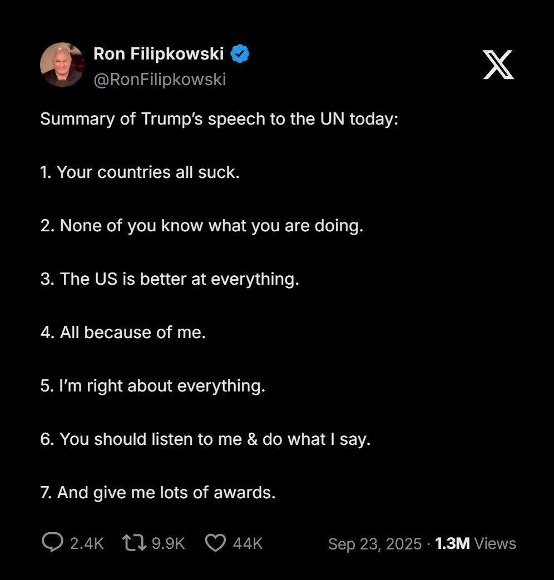Screen dimensions: 554x580
Task: Click the line 'Your countries all suck.'
Action: [140, 172]
